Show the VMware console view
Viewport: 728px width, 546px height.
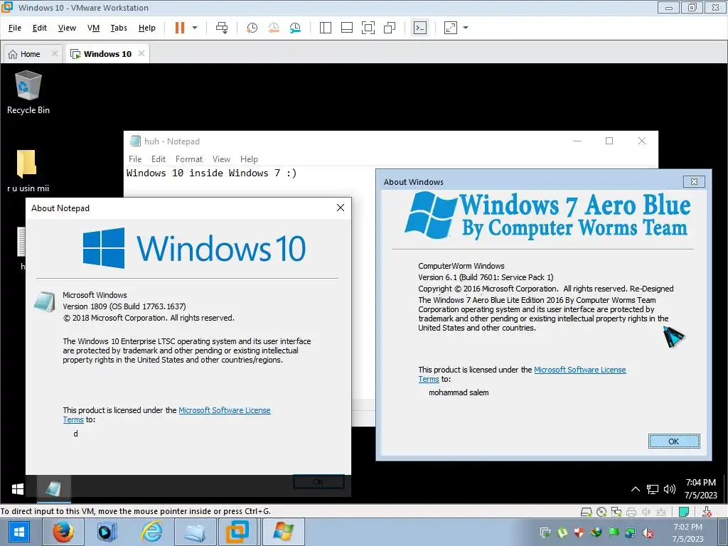420,28
